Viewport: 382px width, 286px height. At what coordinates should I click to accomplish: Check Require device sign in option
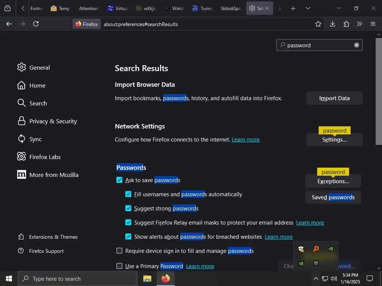pyautogui.click(x=119, y=251)
